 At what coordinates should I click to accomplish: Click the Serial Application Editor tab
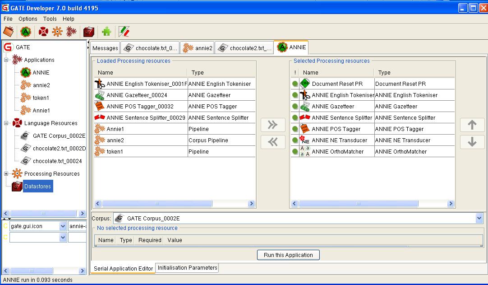click(x=123, y=268)
